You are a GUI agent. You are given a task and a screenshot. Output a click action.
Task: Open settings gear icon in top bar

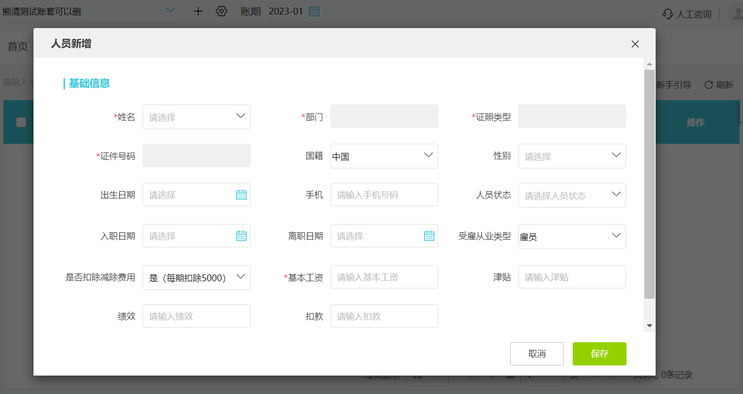[221, 11]
